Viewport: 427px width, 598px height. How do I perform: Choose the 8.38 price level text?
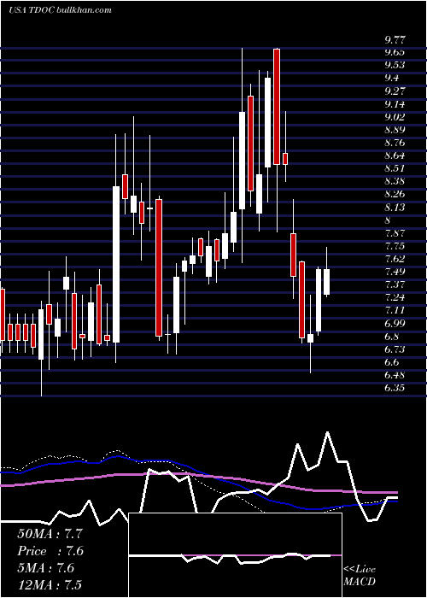click(395, 181)
